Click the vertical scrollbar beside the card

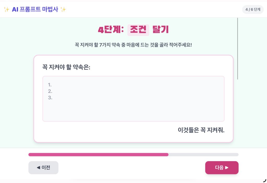(x=238, y=48)
